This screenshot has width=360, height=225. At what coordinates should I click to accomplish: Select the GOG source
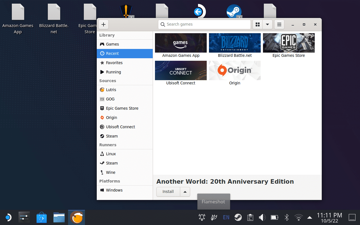tap(125, 99)
